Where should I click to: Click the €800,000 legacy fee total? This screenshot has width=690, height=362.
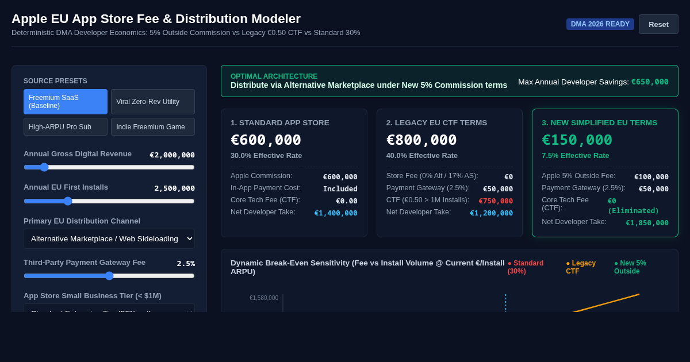click(x=421, y=140)
